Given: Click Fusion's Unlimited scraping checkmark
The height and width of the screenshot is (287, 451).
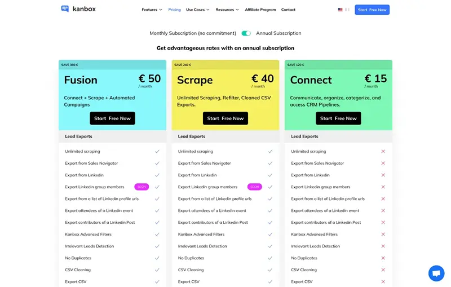Looking at the screenshot, I should 157,151.
